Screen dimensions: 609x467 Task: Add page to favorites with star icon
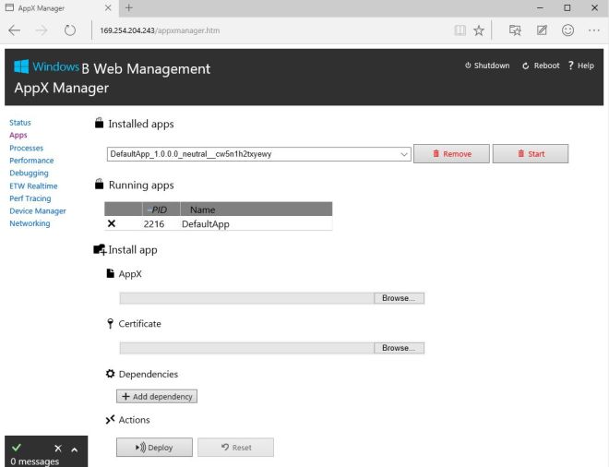[479, 30]
